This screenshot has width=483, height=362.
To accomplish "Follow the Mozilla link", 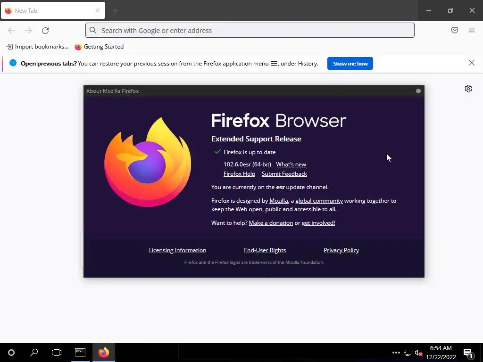I will point(278,201).
